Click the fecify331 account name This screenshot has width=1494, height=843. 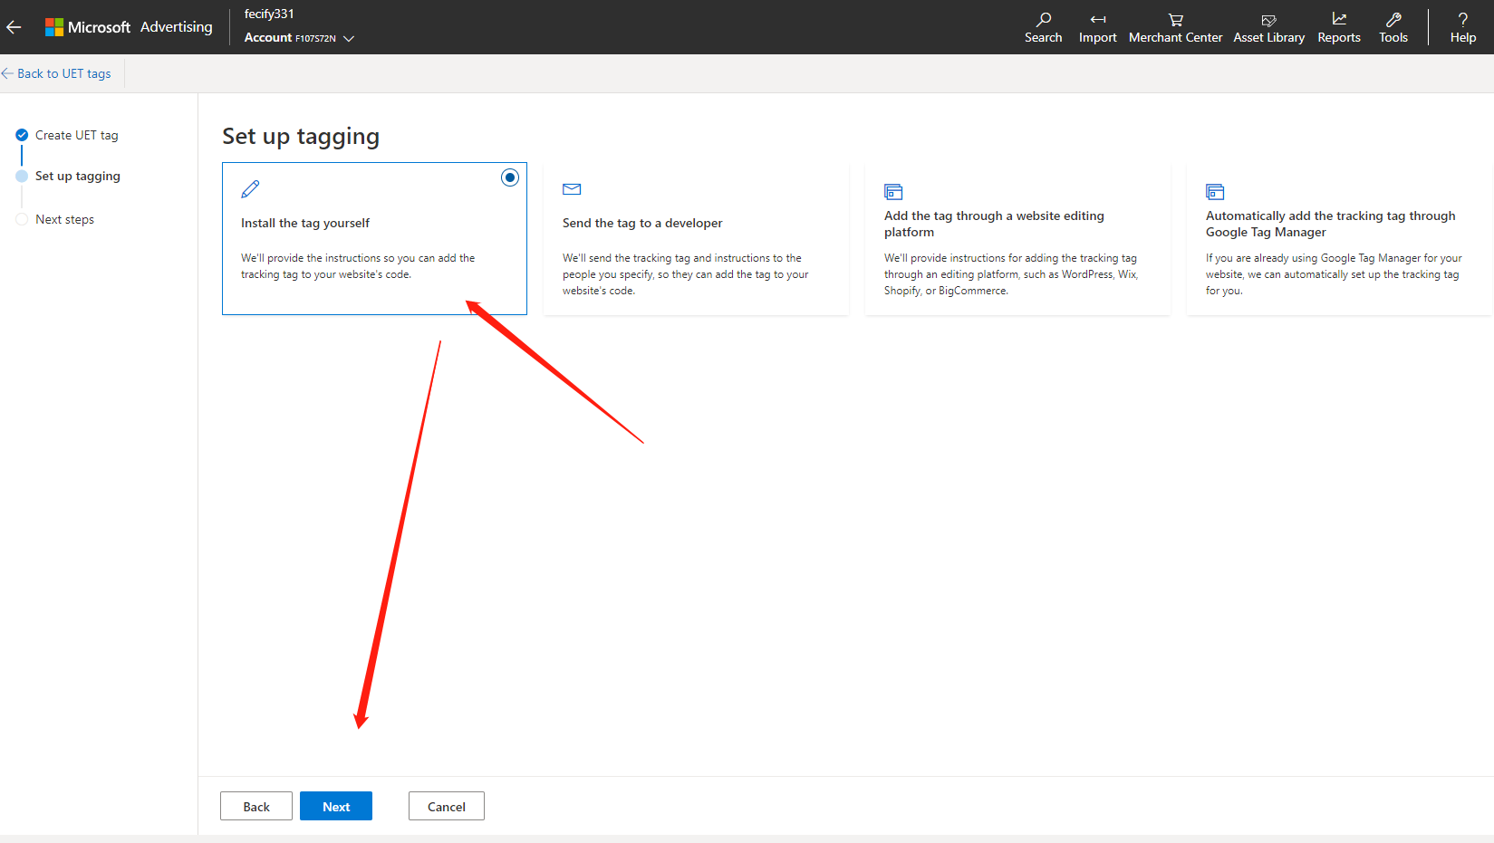point(269,14)
